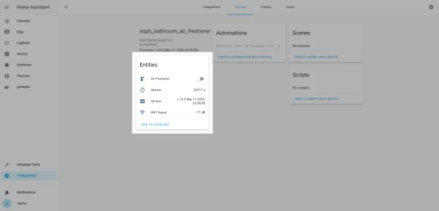This screenshot has height=211, width=439.
Task: Go back using the left arrow icon
Action: pos(66,7)
